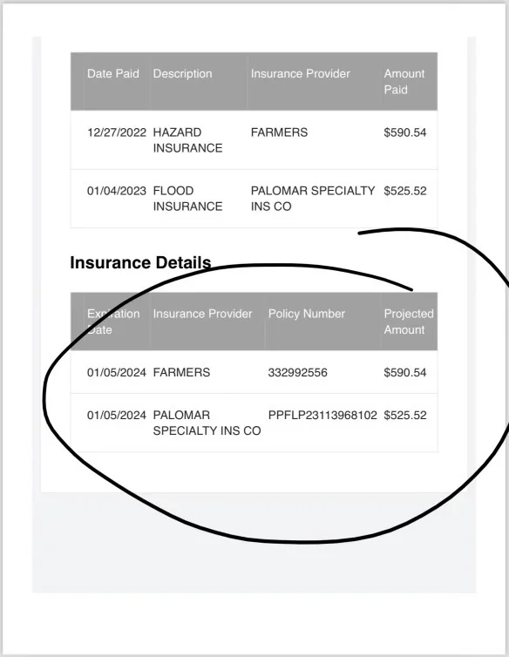Image resolution: width=509 pixels, height=657 pixels.
Task: Click the Palomar row expiration date 01/05/2024
Action: click(117, 416)
